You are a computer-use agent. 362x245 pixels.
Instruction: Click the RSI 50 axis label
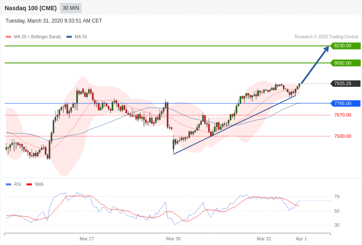click(337, 211)
